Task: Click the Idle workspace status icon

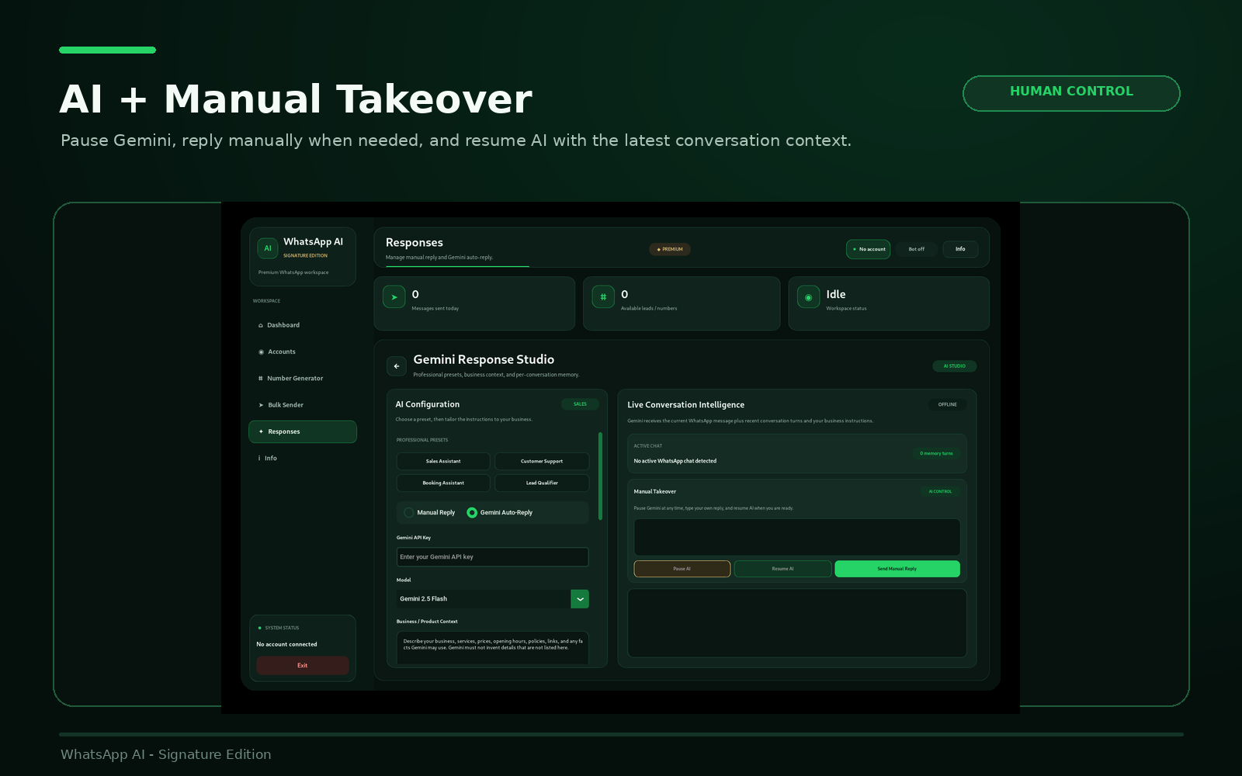Action: pos(808,297)
